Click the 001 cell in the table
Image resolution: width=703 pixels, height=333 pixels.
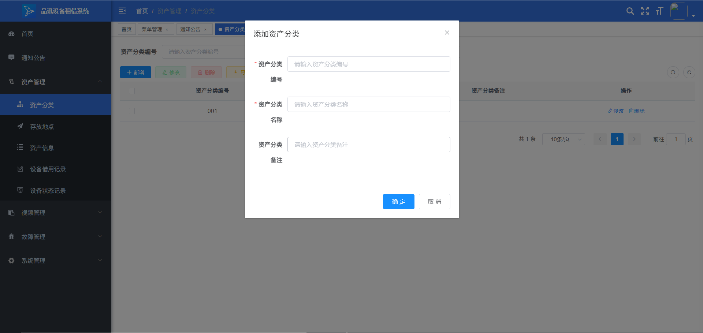click(x=212, y=111)
